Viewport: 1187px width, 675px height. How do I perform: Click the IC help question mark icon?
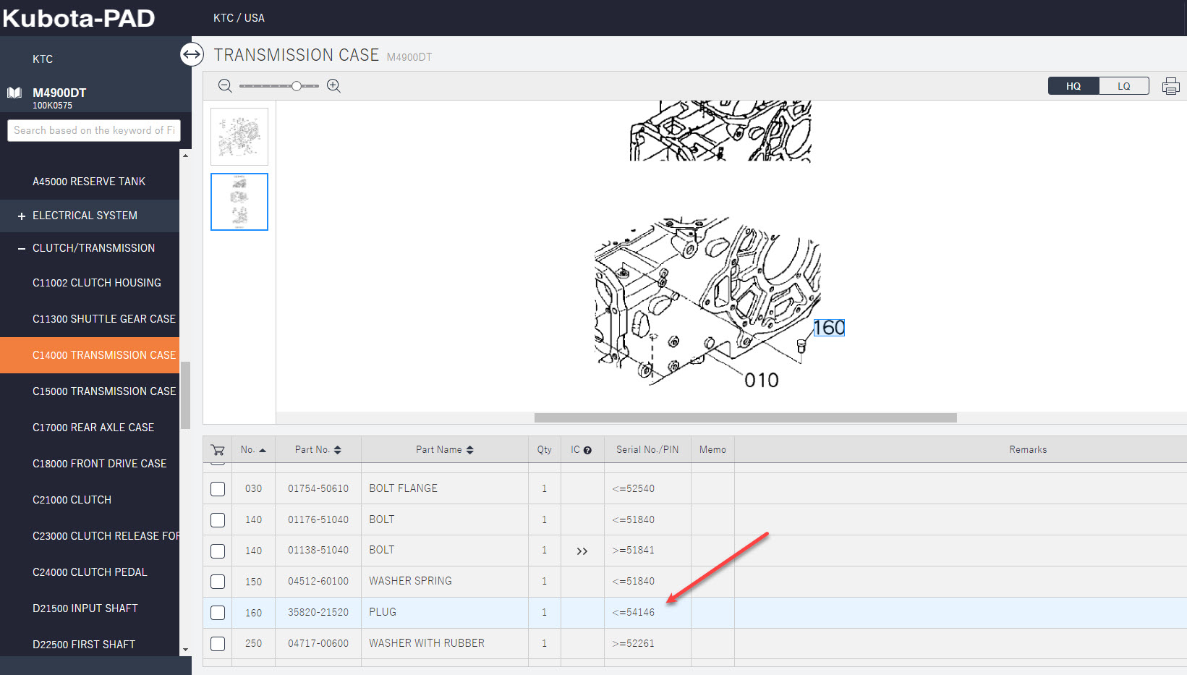(x=587, y=450)
